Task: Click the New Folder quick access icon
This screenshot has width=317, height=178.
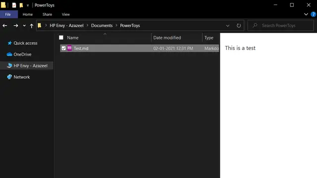Action: click(x=21, y=5)
